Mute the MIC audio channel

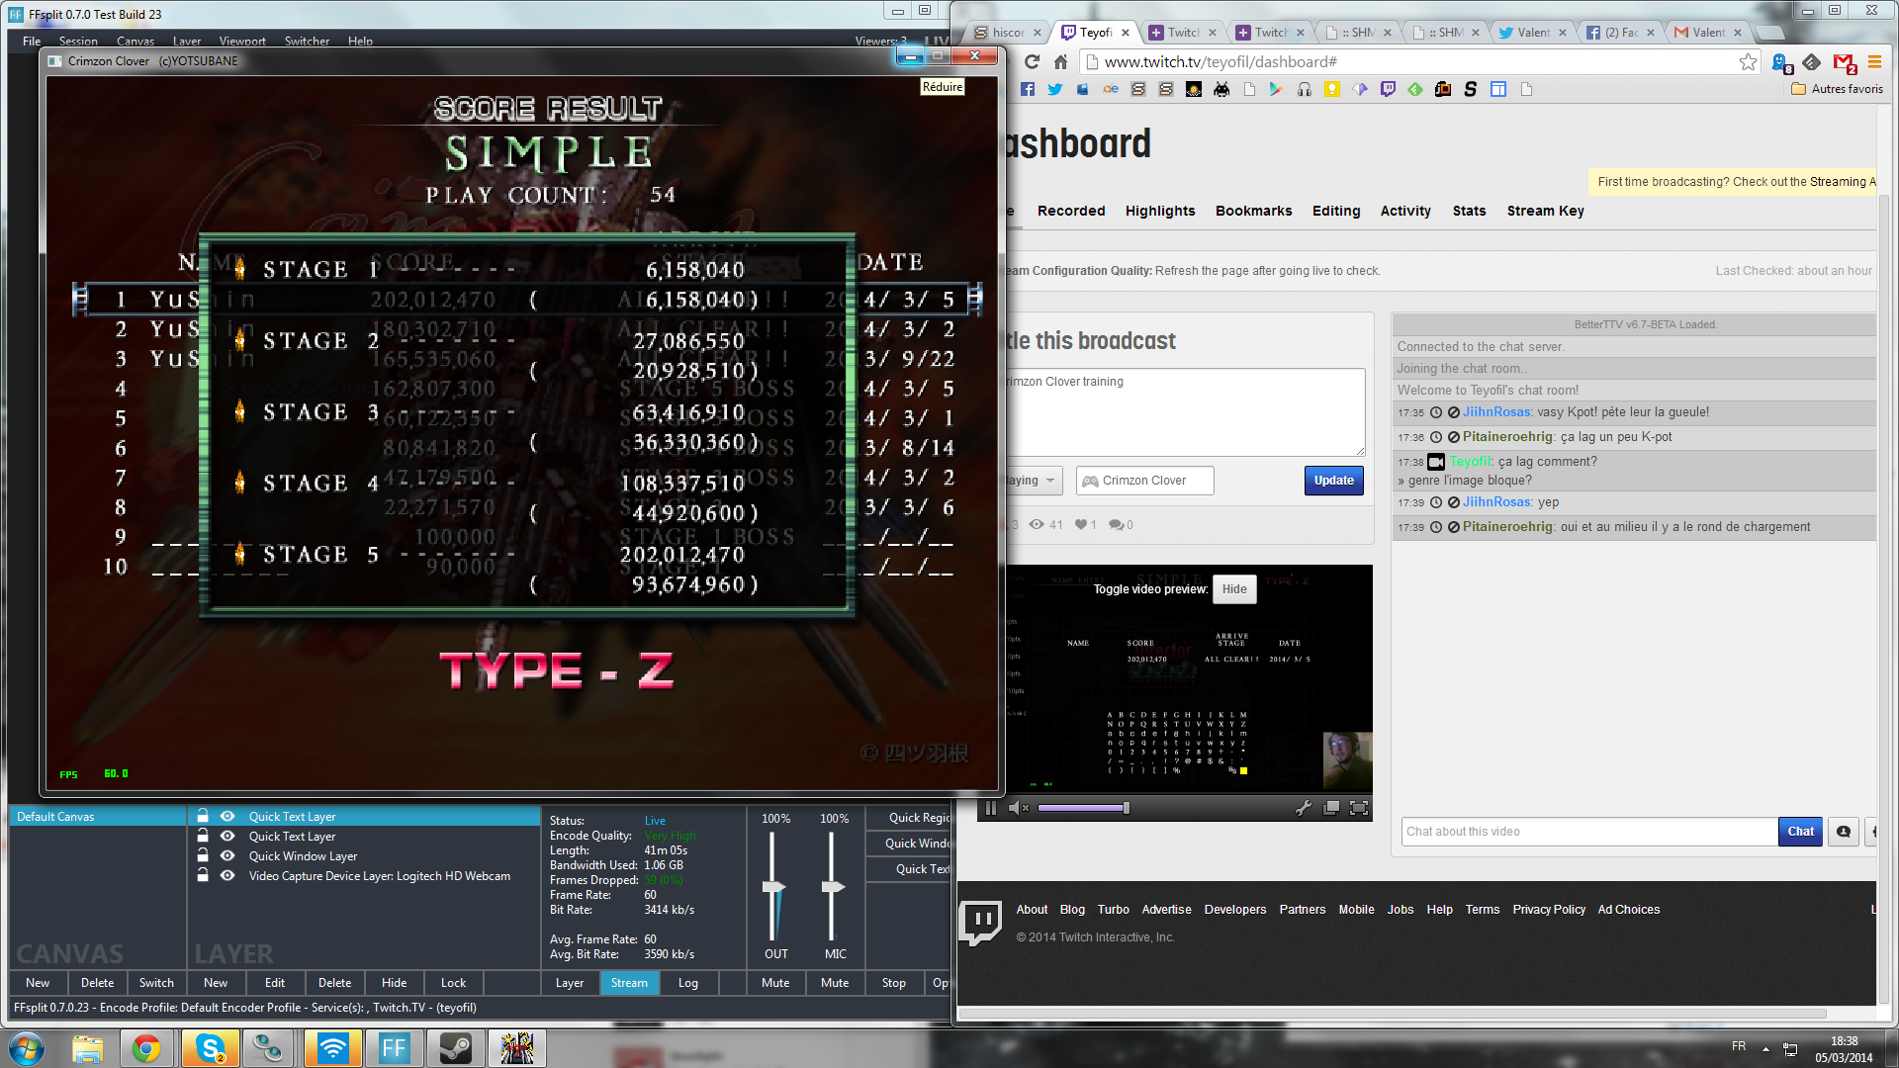pyautogui.click(x=835, y=983)
